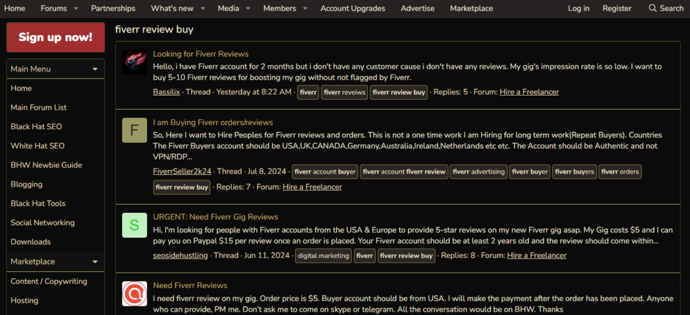Open Hire a Freelancer forum in seosidehustling's result
This screenshot has width=690, height=315.
tap(536, 255)
